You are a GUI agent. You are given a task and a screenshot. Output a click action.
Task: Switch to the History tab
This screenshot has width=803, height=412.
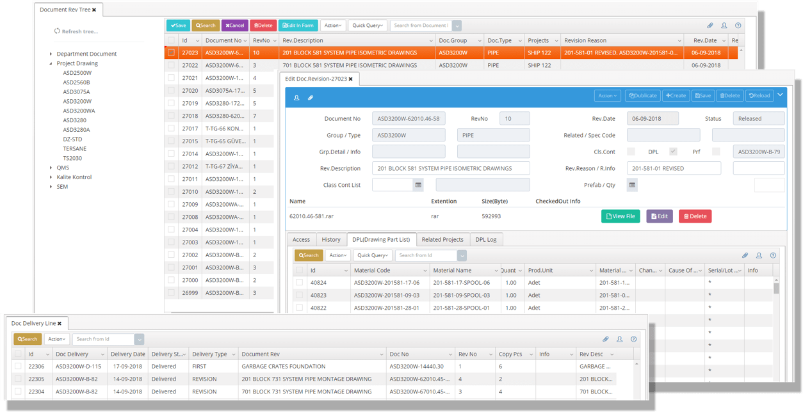[x=331, y=239]
